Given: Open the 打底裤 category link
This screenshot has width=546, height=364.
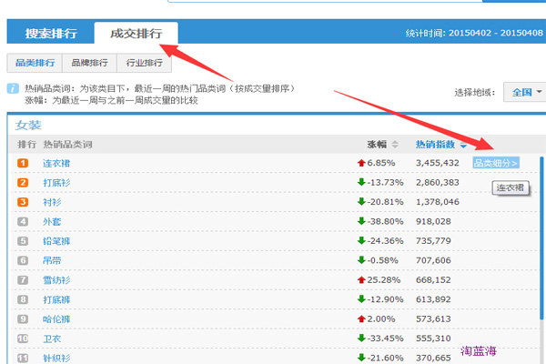Looking at the screenshot, I should pyautogui.click(x=56, y=299).
